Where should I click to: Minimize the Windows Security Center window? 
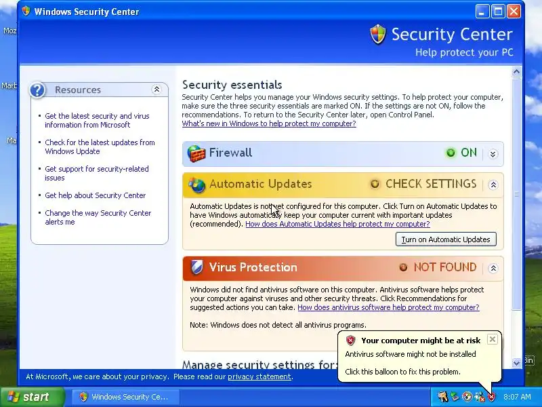(x=482, y=12)
